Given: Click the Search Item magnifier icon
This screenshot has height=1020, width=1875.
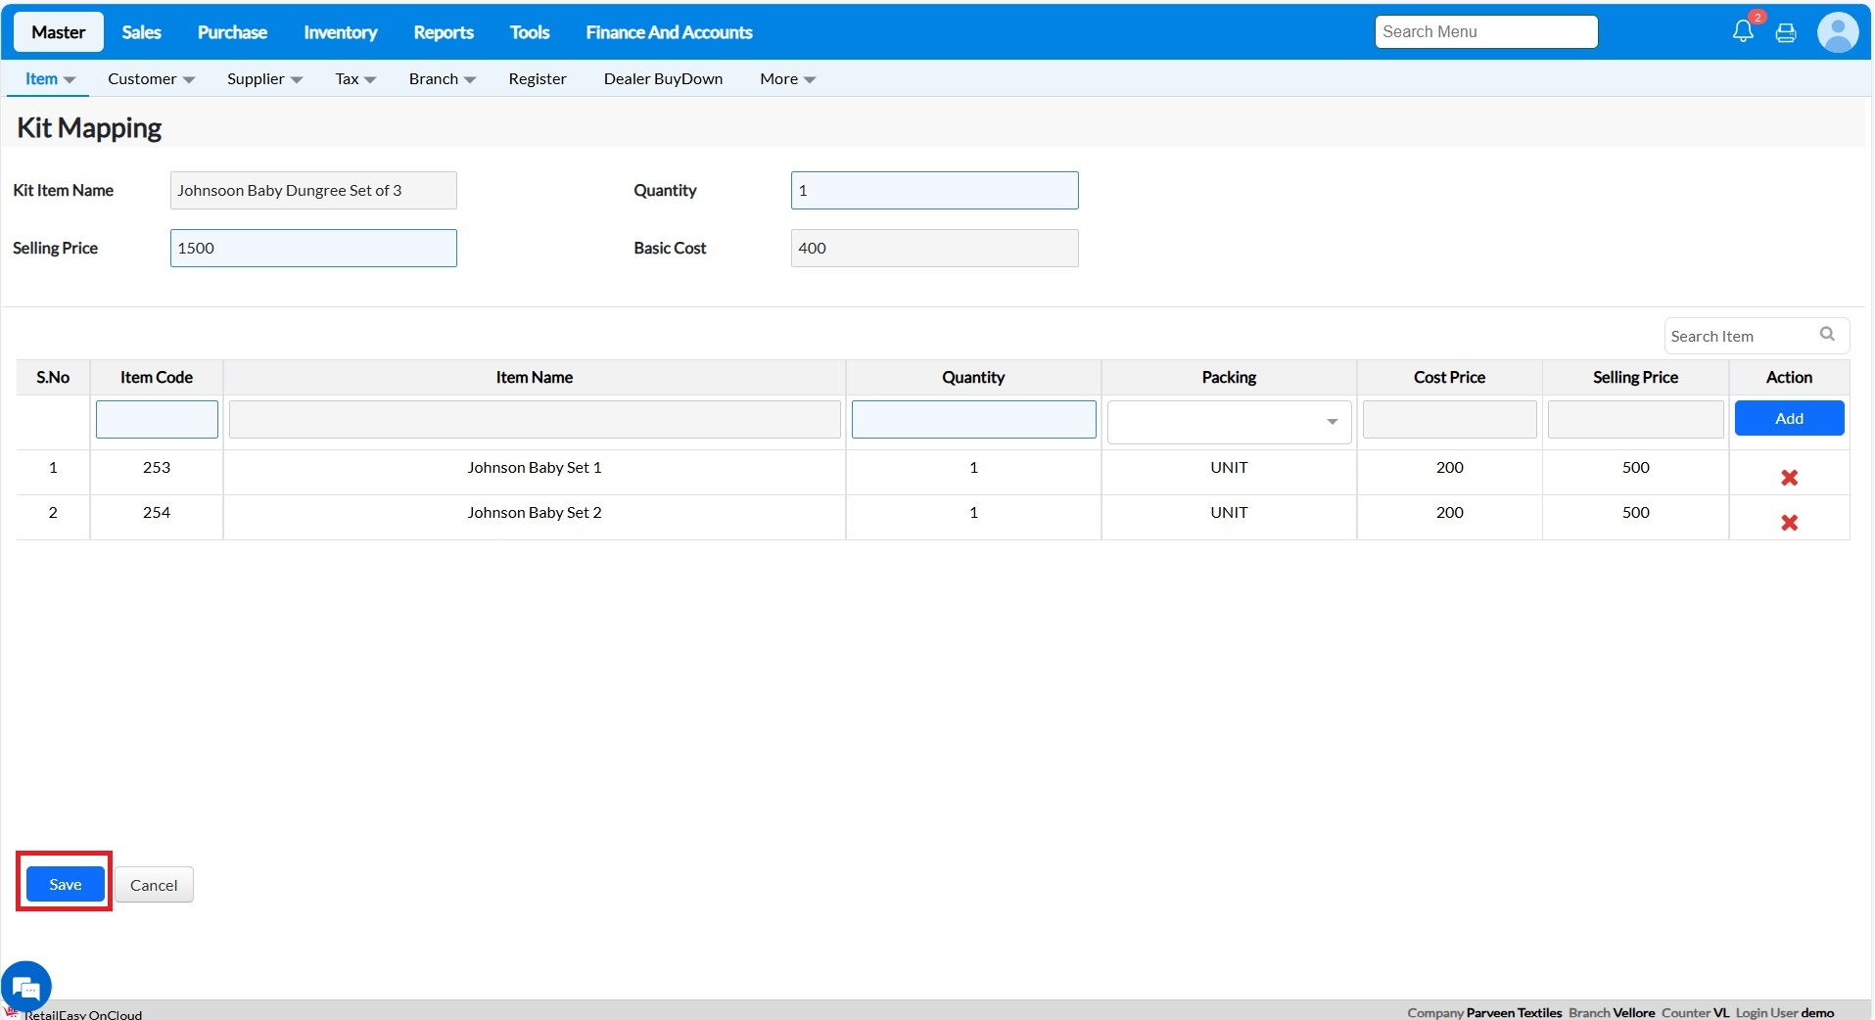Looking at the screenshot, I should click(1827, 335).
